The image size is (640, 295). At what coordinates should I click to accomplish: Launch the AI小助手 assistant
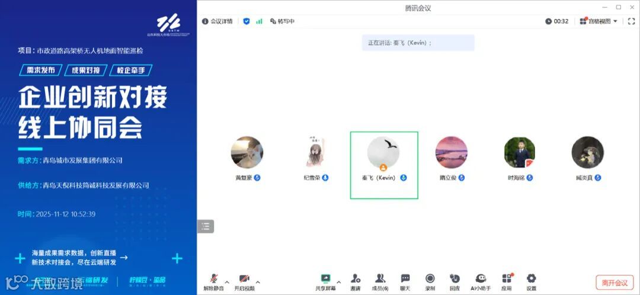481,283
